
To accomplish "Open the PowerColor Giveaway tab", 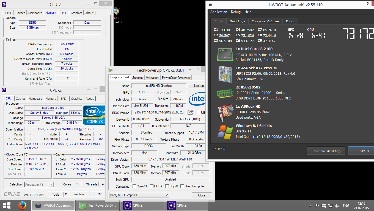I will [176, 78].
